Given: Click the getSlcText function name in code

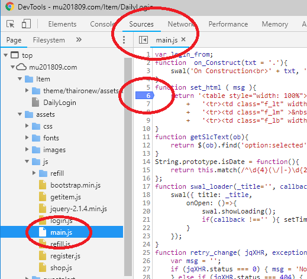Looking at the screenshot, I should click(209, 137).
